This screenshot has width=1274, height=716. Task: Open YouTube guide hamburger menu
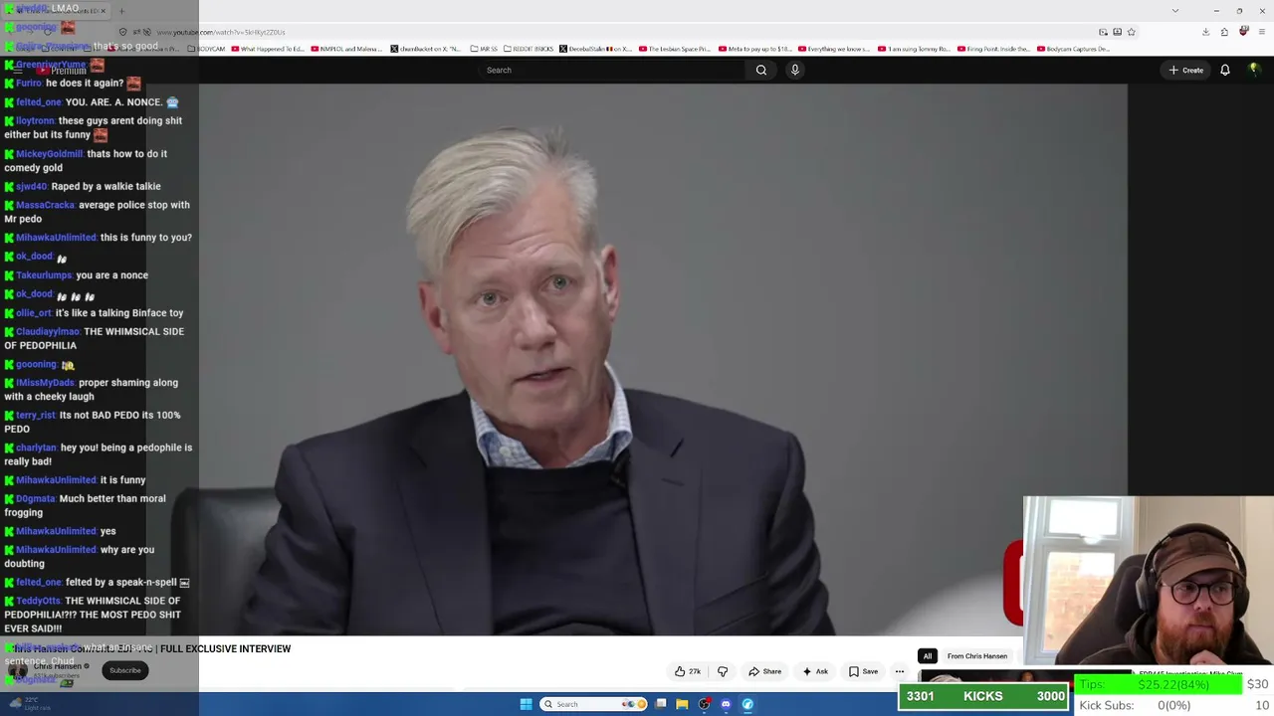pyautogui.click(x=17, y=71)
